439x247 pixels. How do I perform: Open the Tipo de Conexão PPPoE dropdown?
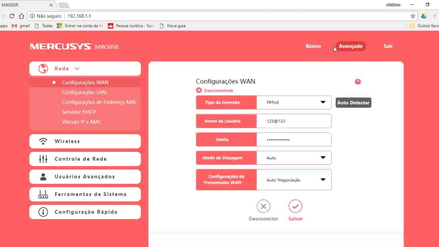294,103
